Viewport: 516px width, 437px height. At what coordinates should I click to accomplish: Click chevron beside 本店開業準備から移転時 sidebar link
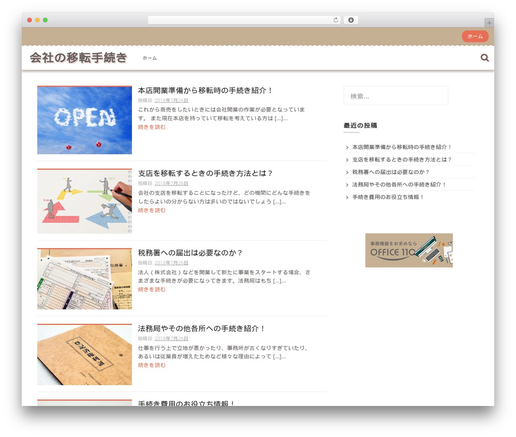point(347,148)
